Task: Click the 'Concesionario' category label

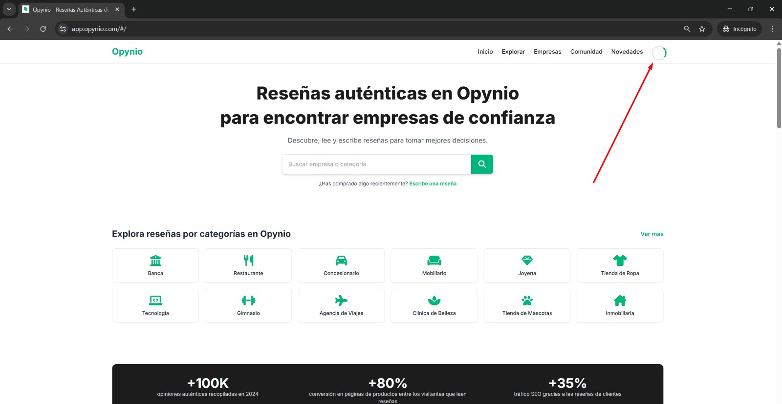Action: pyautogui.click(x=341, y=273)
